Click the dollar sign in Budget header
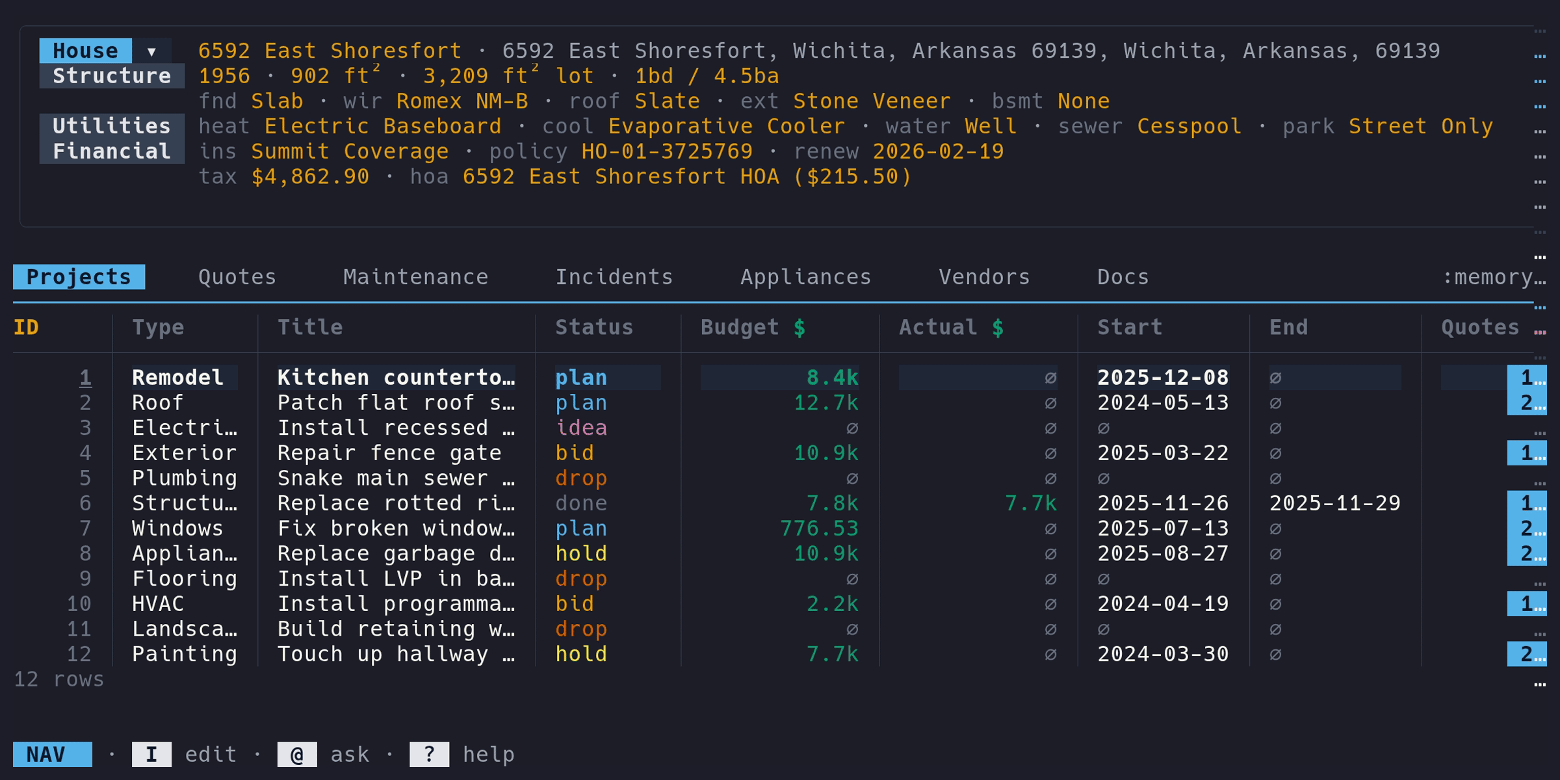Viewport: 1560px width, 780px height. pyautogui.click(x=799, y=328)
